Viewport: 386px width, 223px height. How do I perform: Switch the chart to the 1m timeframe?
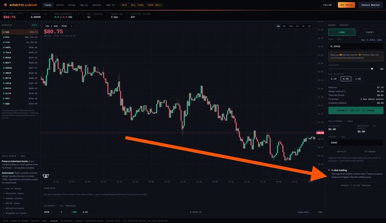tap(278, 26)
